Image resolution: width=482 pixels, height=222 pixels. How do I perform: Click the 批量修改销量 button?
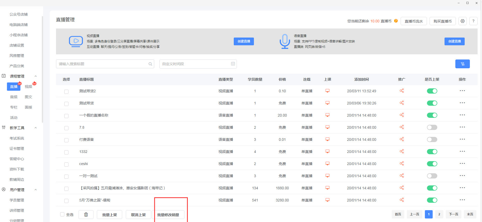click(168, 215)
